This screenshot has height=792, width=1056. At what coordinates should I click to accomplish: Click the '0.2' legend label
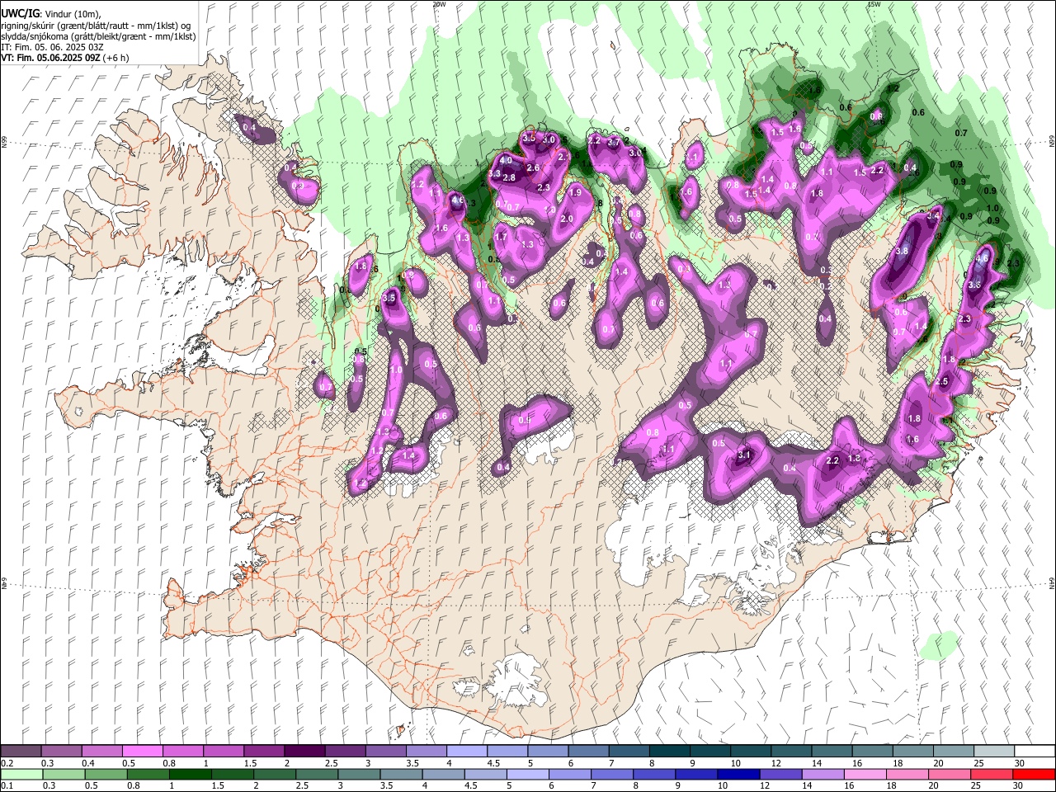coord(7,763)
